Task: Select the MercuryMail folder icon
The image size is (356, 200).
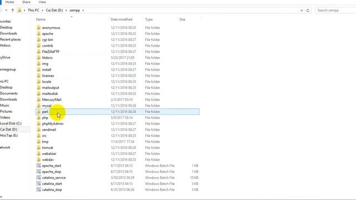Action: tap(38, 99)
